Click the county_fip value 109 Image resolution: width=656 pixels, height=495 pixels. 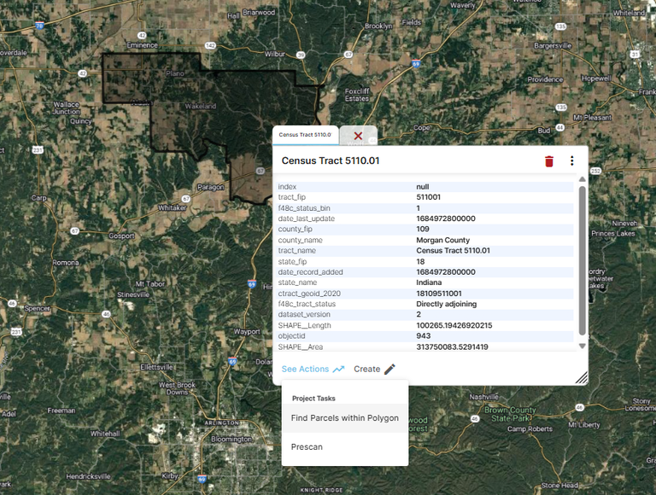point(423,229)
